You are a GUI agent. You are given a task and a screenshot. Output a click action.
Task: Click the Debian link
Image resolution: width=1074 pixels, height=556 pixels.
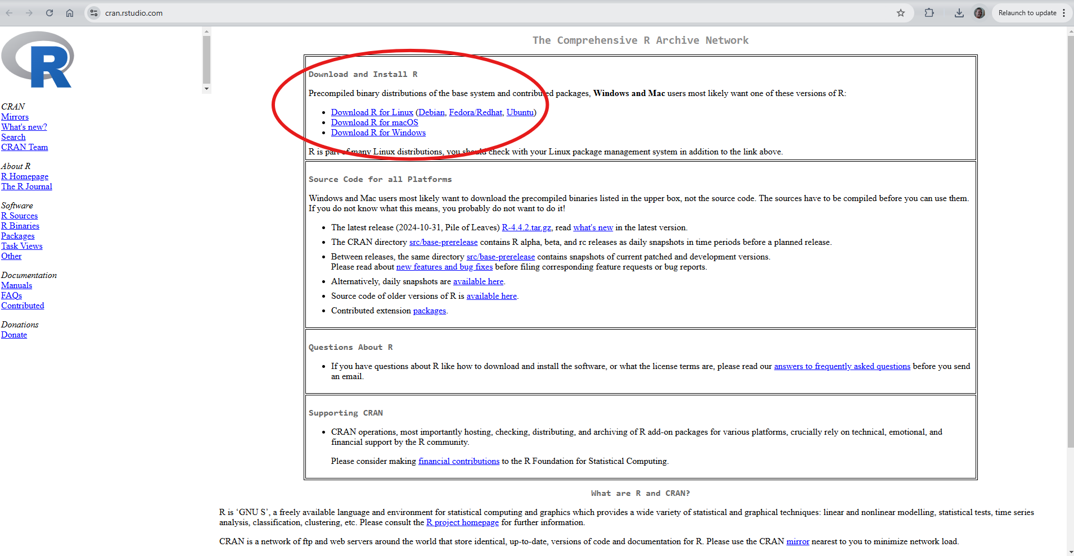pyautogui.click(x=431, y=112)
